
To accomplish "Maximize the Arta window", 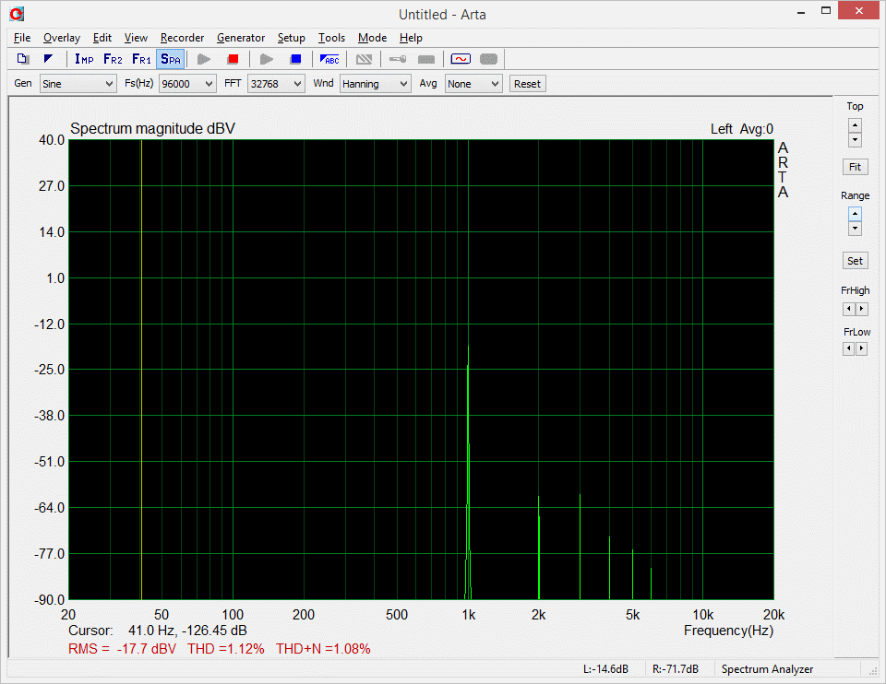I will tap(825, 11).
